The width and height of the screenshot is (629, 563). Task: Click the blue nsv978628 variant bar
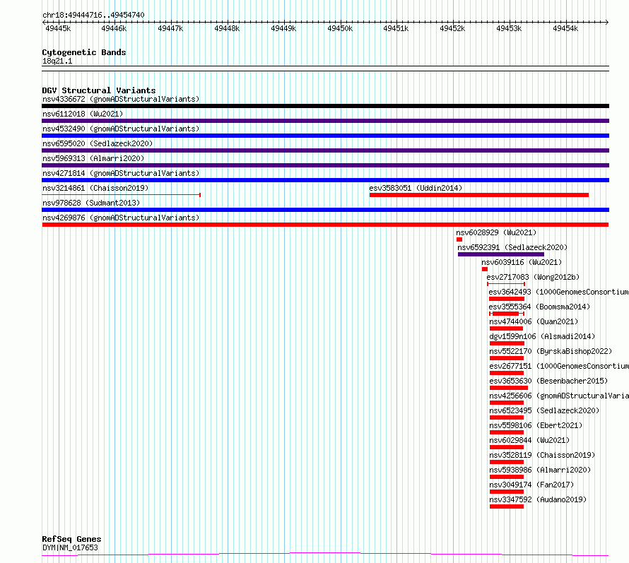[x=325, y=210]
